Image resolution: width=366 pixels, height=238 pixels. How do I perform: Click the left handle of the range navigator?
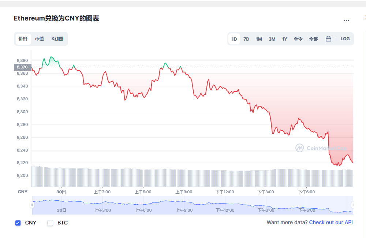32,205
